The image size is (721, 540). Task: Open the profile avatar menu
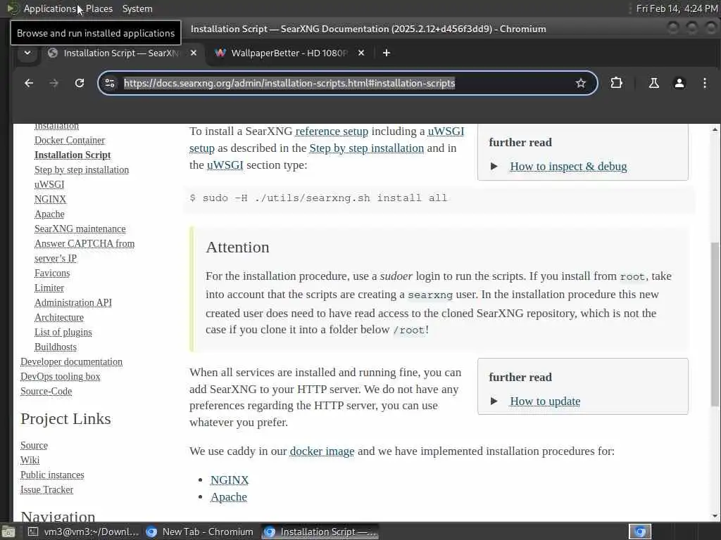(x=679, y=83)
